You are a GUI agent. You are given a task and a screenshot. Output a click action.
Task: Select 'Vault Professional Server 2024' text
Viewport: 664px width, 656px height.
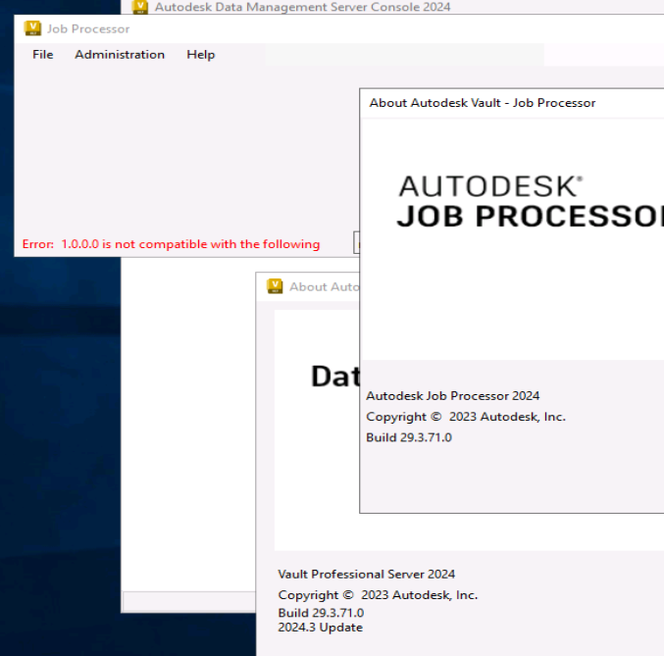pyautogui.click(x=366, y=575)
